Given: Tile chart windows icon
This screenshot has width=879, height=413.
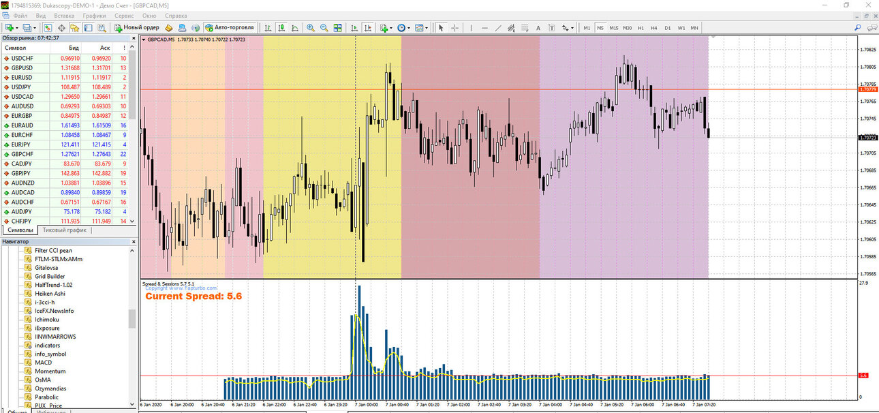Looking at the screenshot, I should point(337,28).
